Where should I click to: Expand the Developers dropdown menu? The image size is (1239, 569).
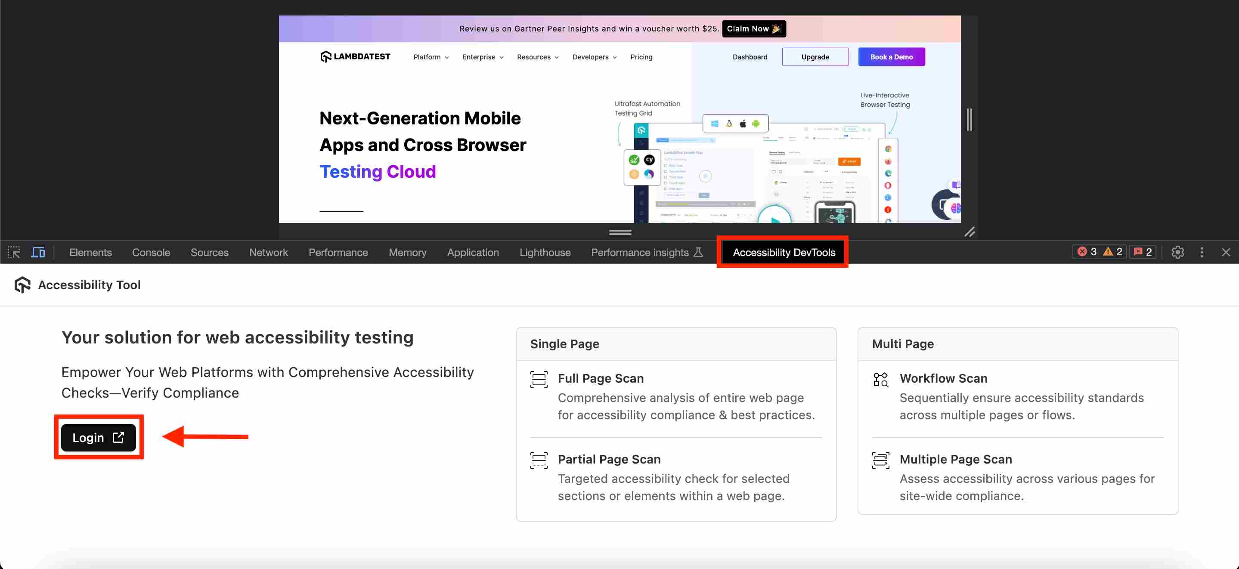click(593, 57)
